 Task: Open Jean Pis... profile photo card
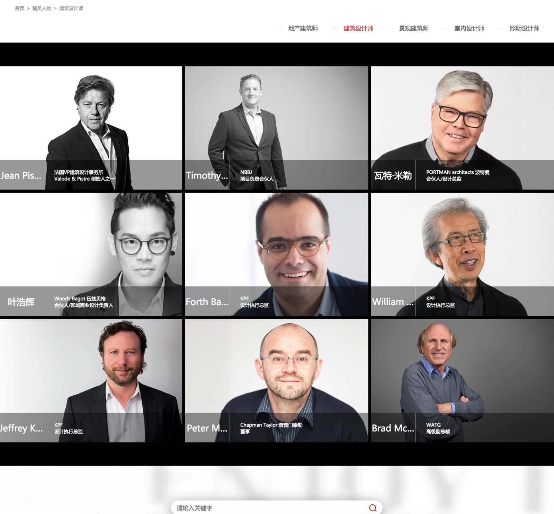91,128
